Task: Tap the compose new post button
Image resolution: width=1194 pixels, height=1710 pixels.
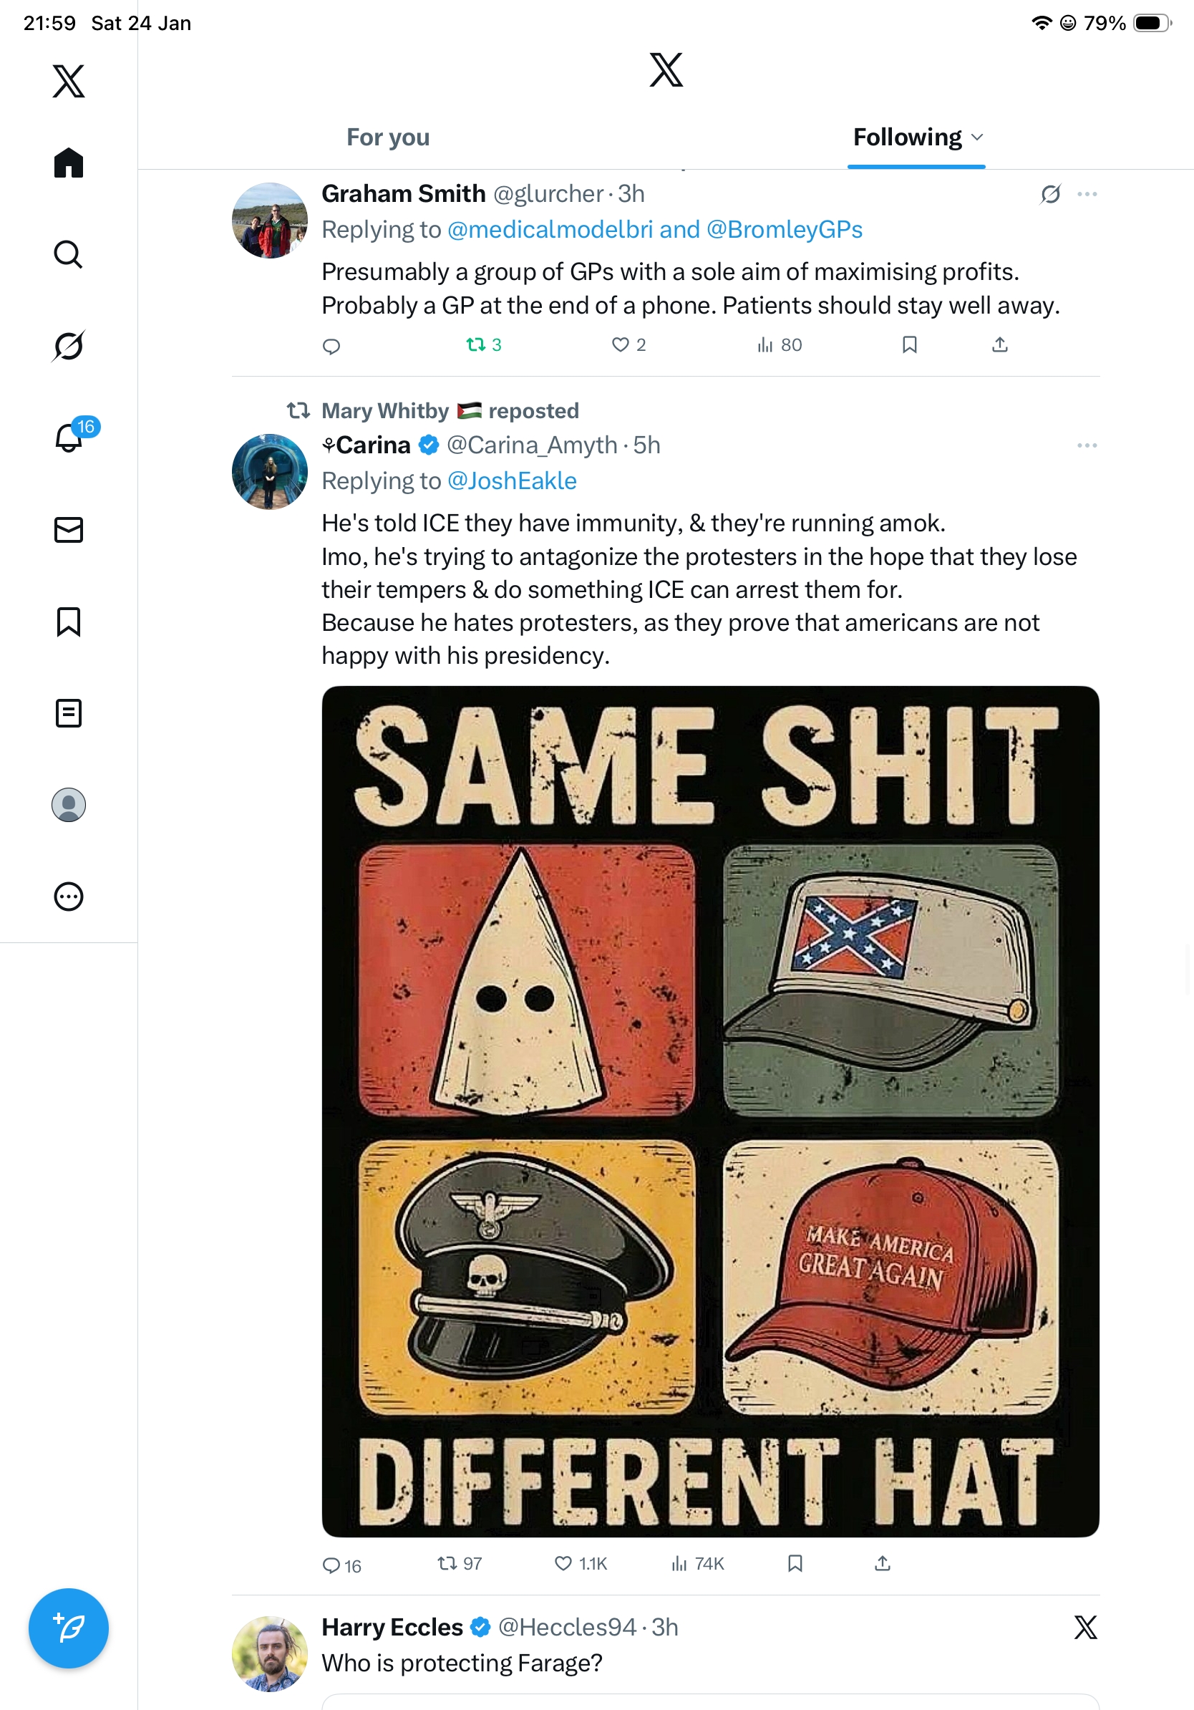Action: (x=68, y=1628)
